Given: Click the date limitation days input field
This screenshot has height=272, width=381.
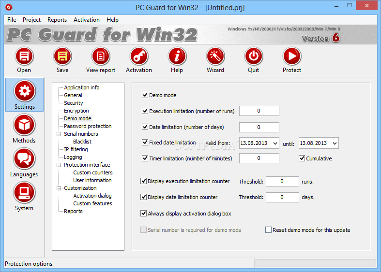Looking at the screenshot, I should pyautogui.click(x=259, y=127).
